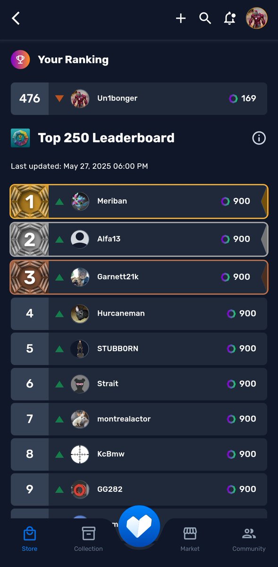Tap the Your Ranking trophy icon
278x567 pixels.
pos(20,60)
